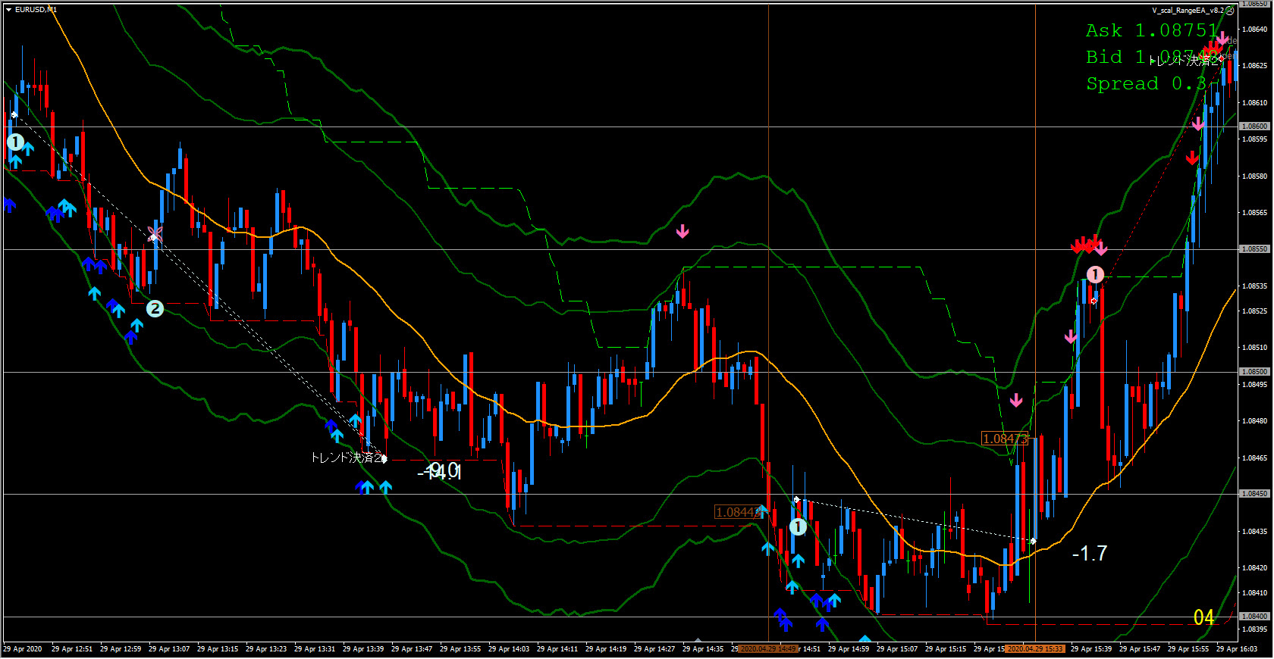Click the 1.08525 price scale value
The width and height of the screenshot is (1274, 659).
(x=1255, y=311)
